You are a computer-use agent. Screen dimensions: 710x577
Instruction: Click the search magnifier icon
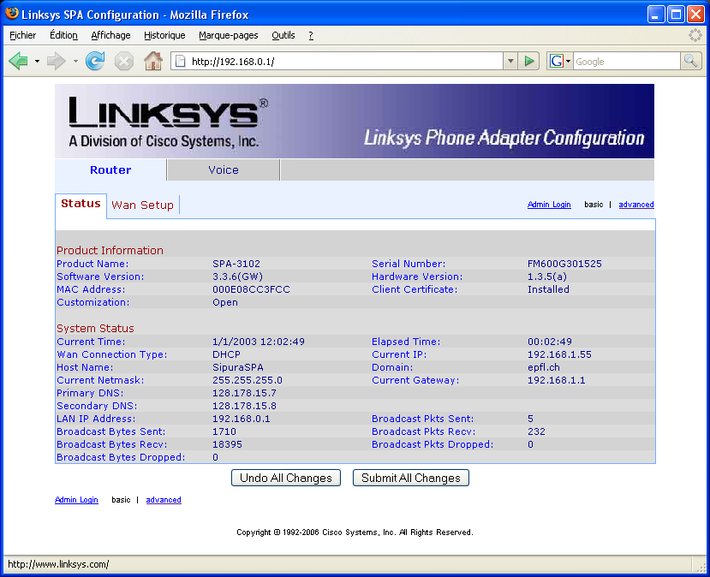(690, 61)
